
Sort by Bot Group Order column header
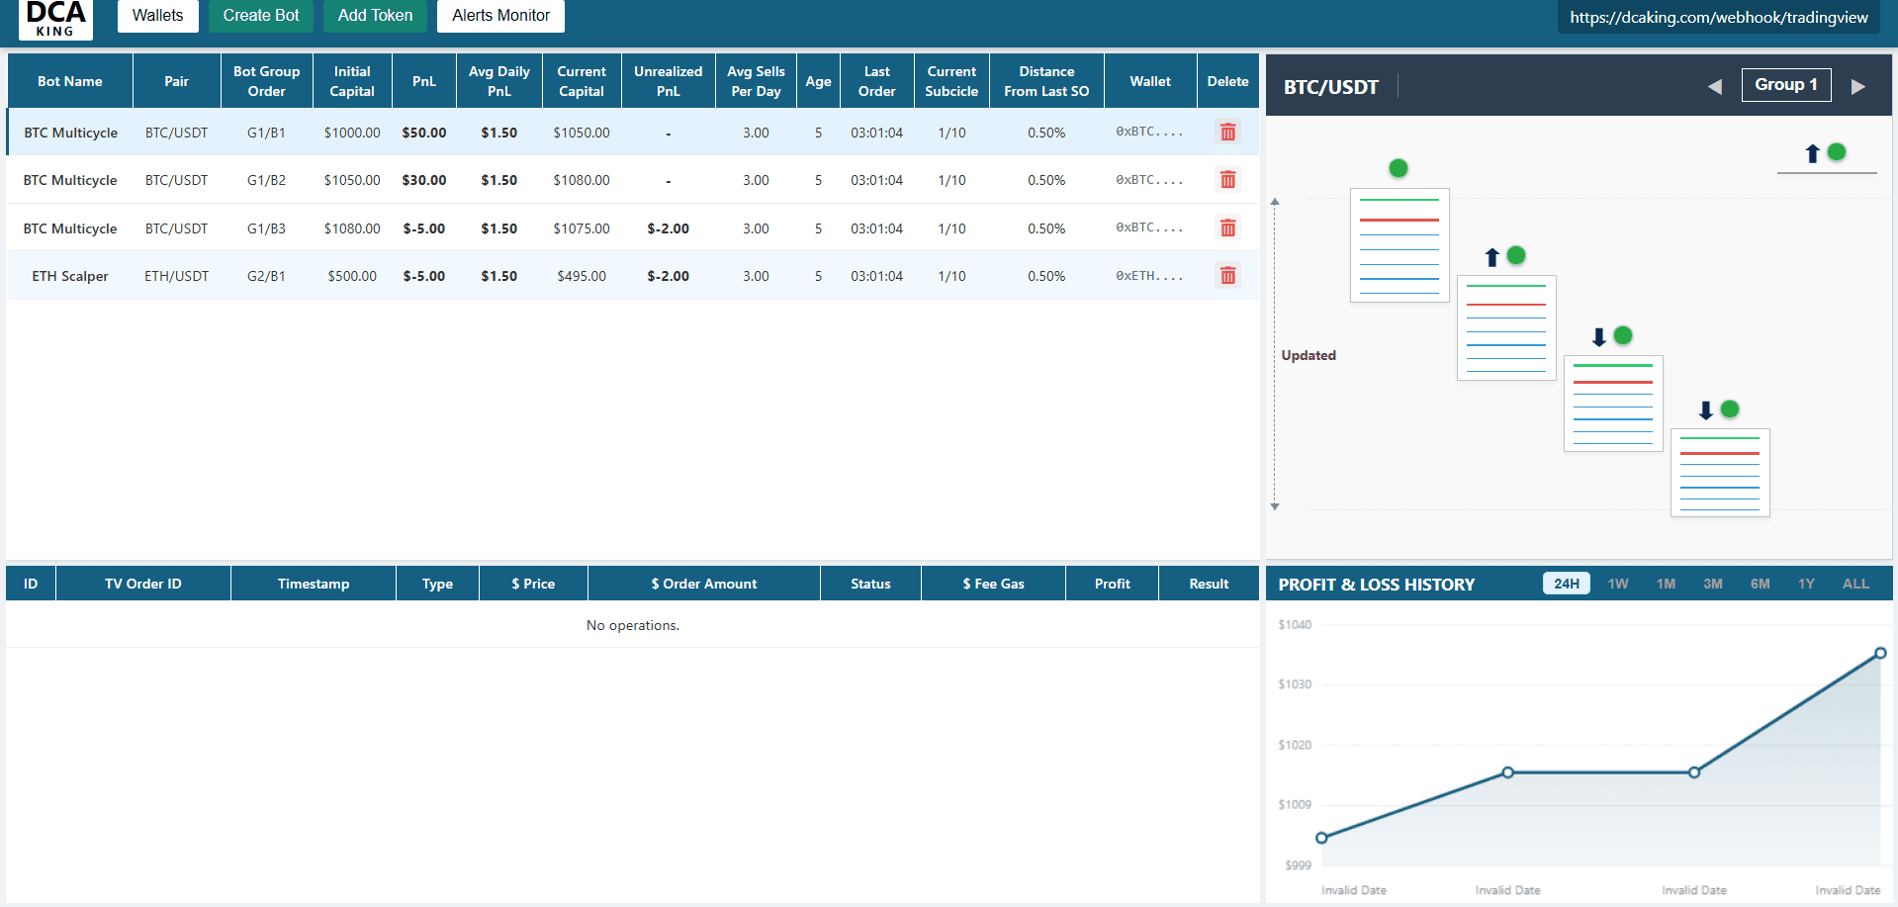pyautogui.click(x=267, y=81)
